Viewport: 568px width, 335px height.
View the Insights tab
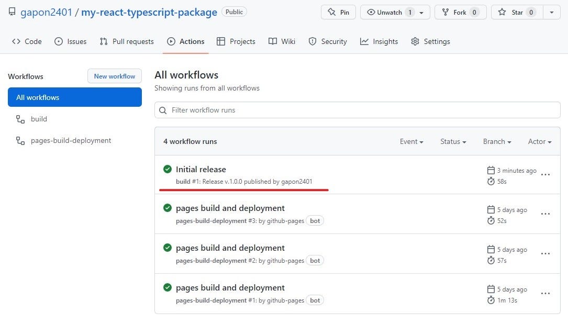[379, 41]
